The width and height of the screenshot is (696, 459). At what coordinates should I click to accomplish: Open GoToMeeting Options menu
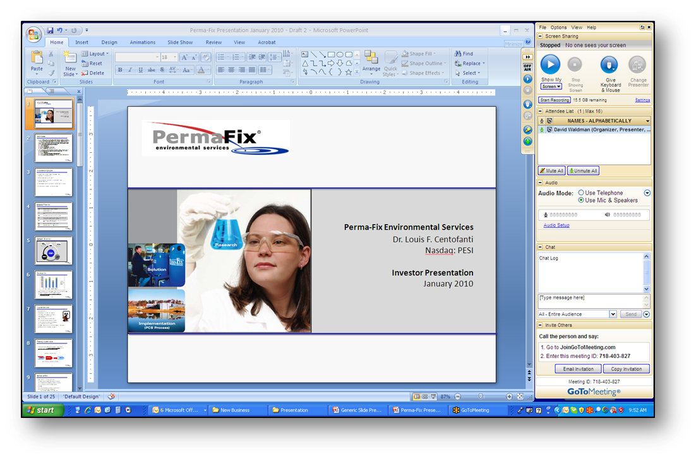point(558,28)
